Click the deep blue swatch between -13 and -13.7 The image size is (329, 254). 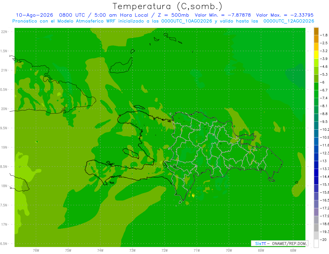click(316, 165)
